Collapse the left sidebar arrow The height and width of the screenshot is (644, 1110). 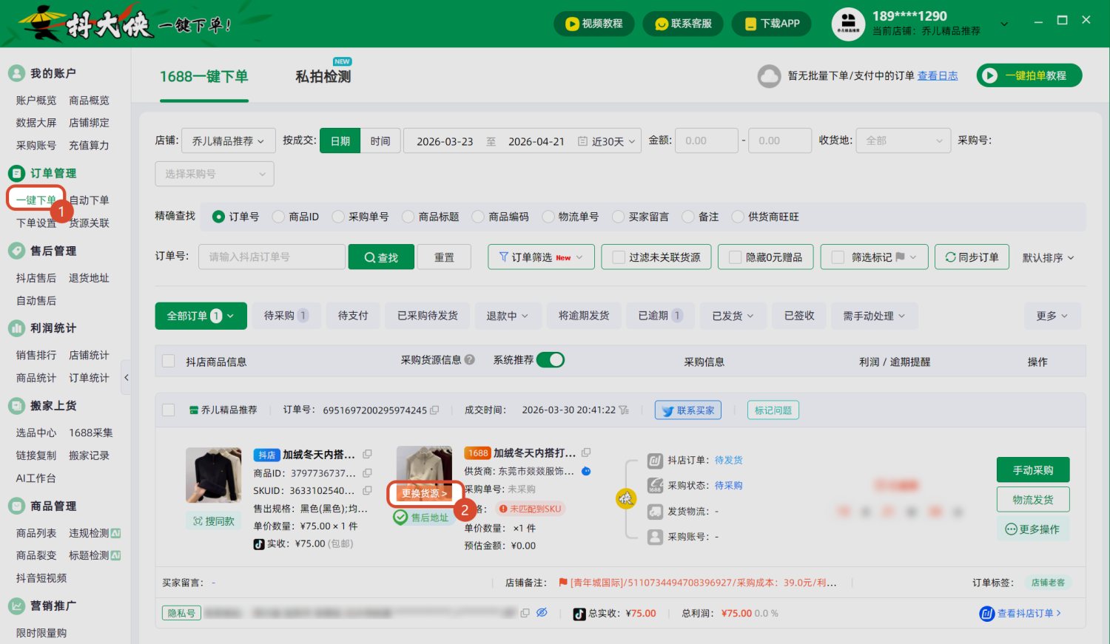coord(126,377)
